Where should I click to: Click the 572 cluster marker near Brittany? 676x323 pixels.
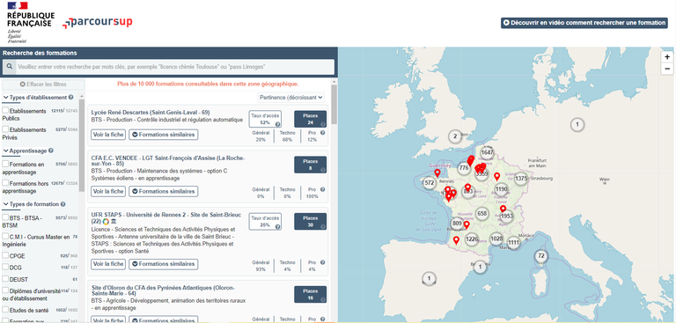click(x=429, y=182)
